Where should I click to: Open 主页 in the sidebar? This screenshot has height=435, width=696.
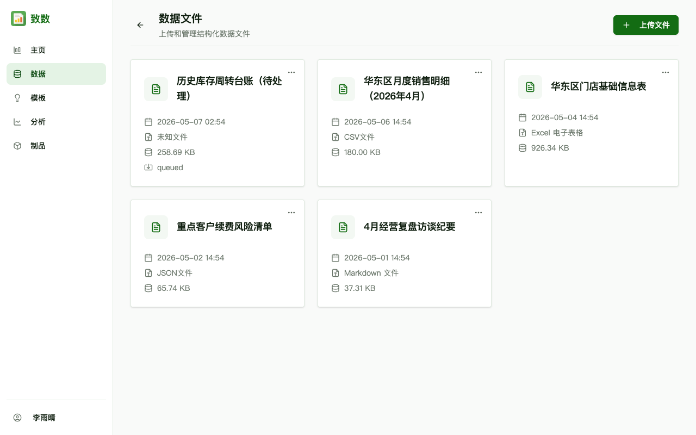click(56, 50)
